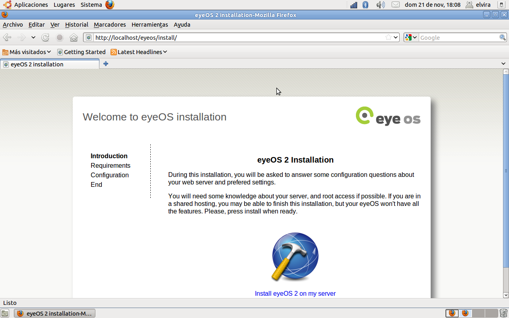This screenshot has height=318, width=509.
Task: Click the URL address field
Action: (x=239, y=37)
